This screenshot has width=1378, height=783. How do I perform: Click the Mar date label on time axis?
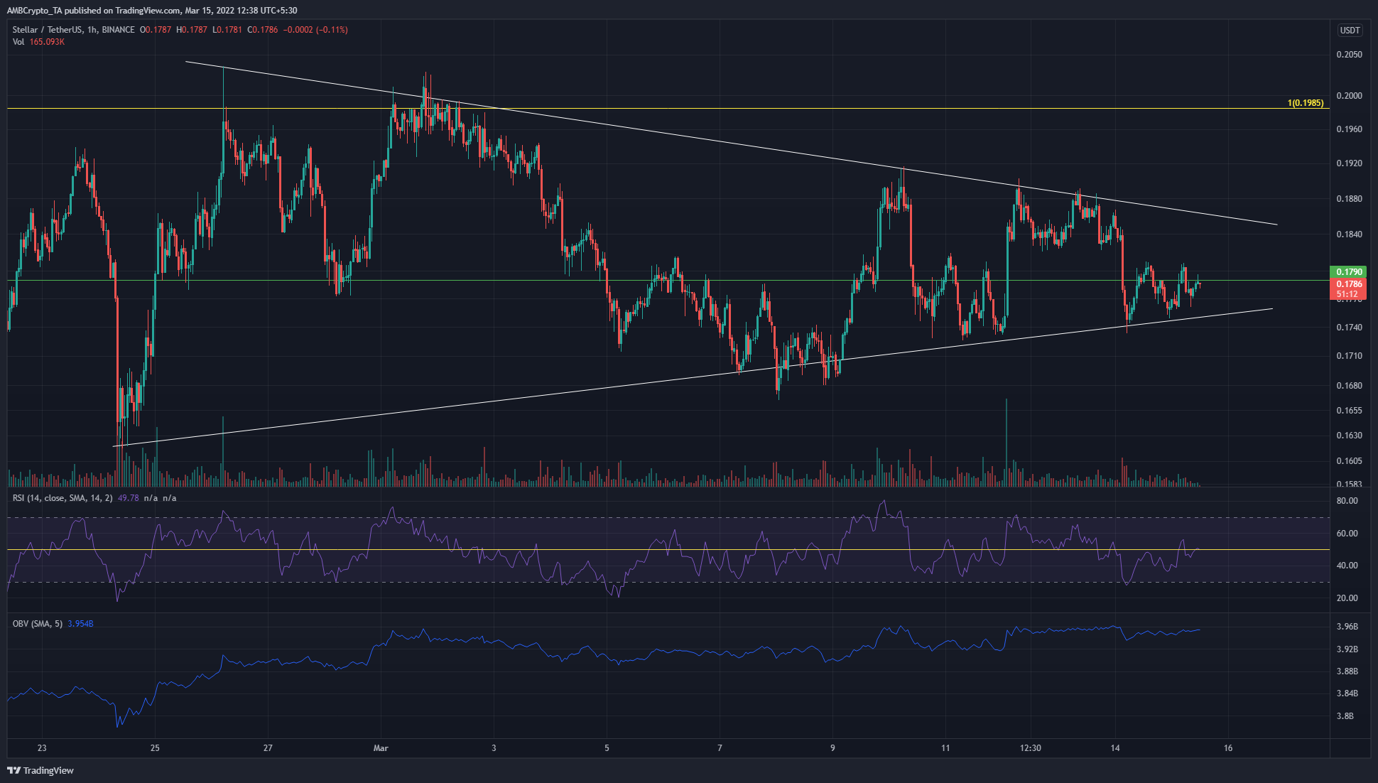[381, 747]
